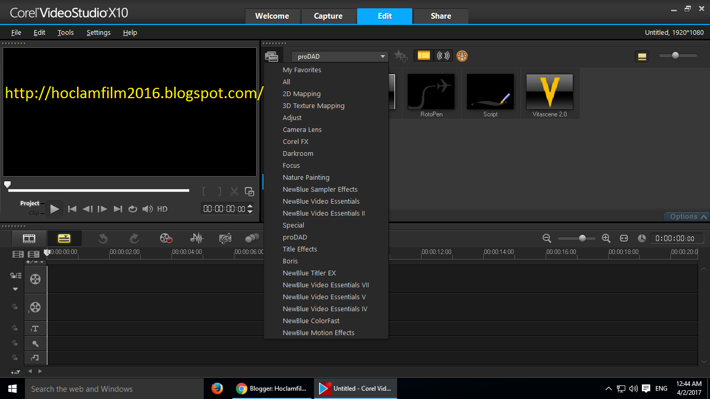Set mark-in with the left bracket
Screen dimensions: 710x399
(x=204, y=192)
